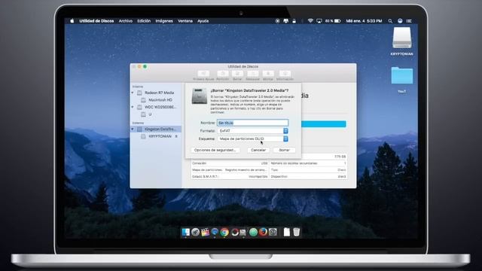This screenshot has width=482, height=271.
Task: Open Spotlight search magnifier icon
Action: point(390,21)
